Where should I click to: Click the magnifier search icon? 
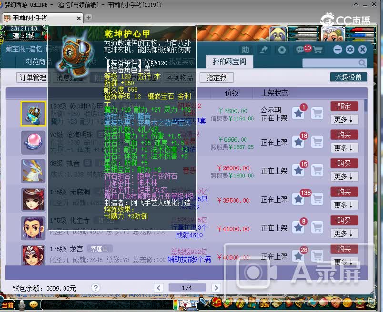[362, 63]
